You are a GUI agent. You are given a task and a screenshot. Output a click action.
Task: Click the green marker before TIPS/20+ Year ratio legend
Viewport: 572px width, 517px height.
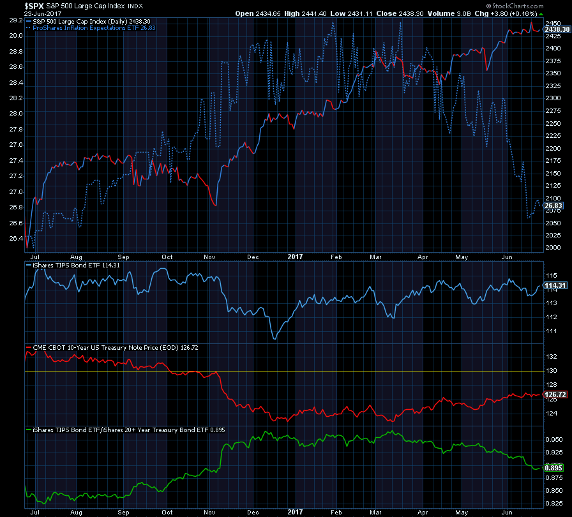coord(29,430)
